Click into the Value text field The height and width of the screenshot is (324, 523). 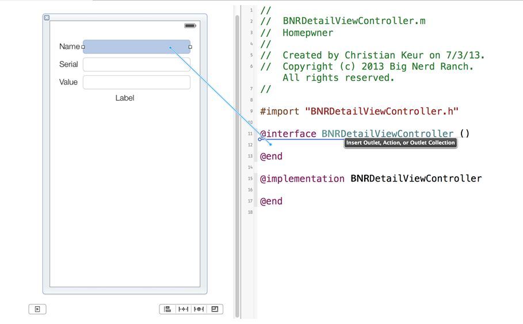click(x=137, y=82)
